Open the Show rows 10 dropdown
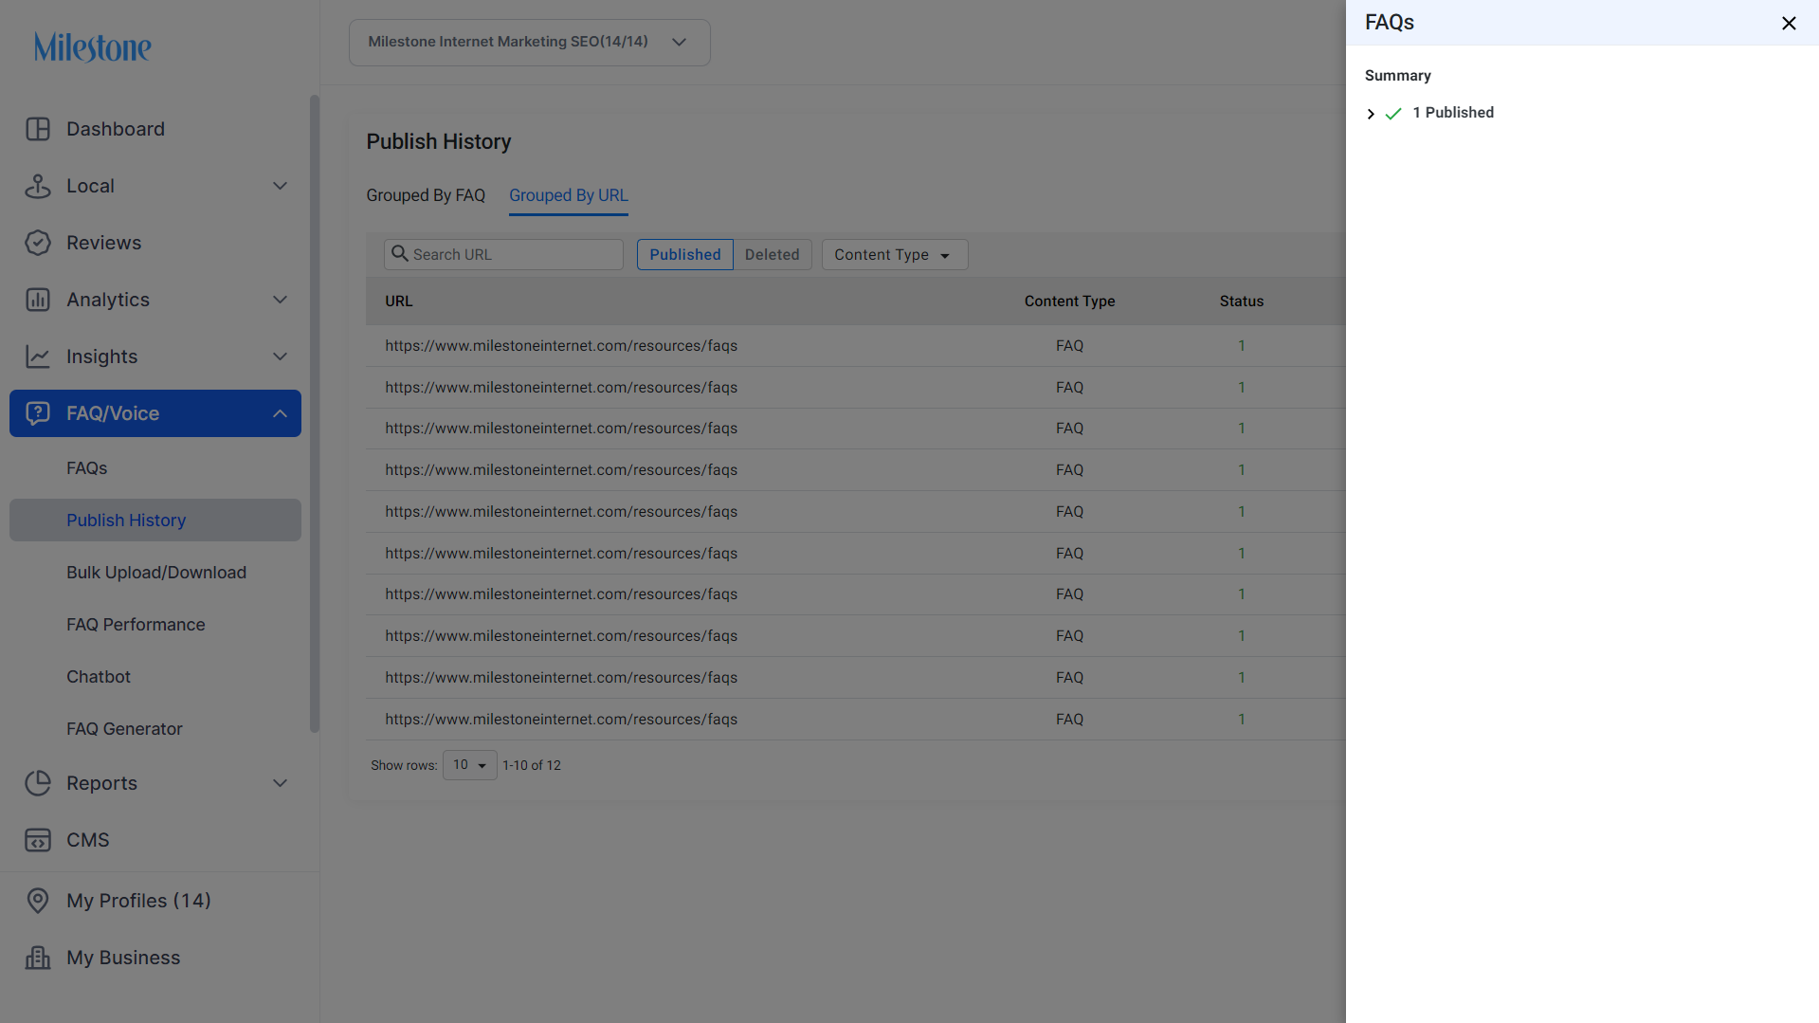This screenshot has width=1819, height=1023. coord(469,765)
